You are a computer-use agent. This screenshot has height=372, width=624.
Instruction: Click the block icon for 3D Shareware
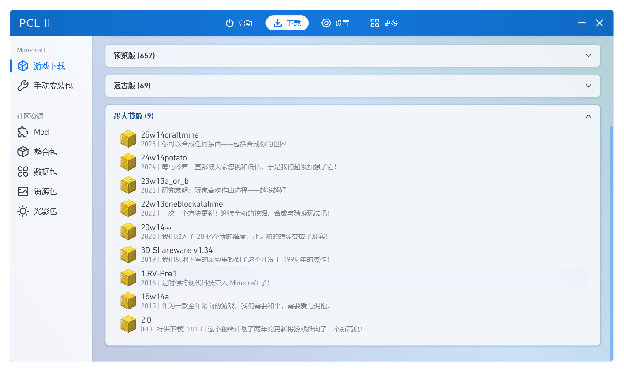coord(128,255)
